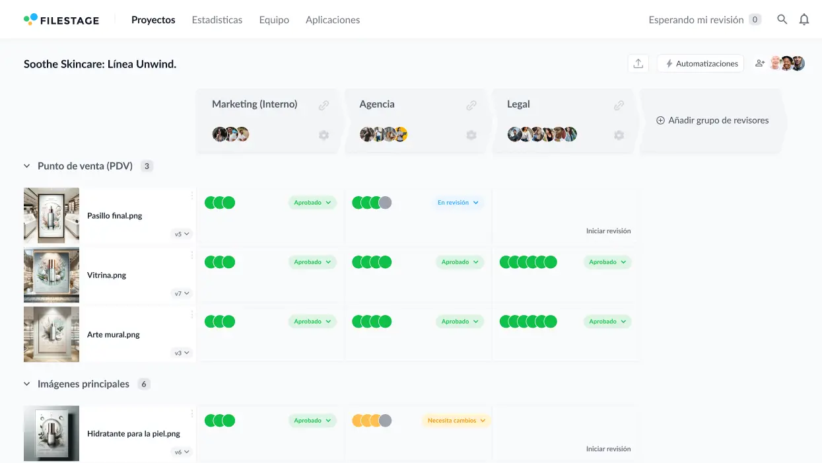The image size is (822, 463).
Task: Open the search magnifier icon
Action: point(782,19)
